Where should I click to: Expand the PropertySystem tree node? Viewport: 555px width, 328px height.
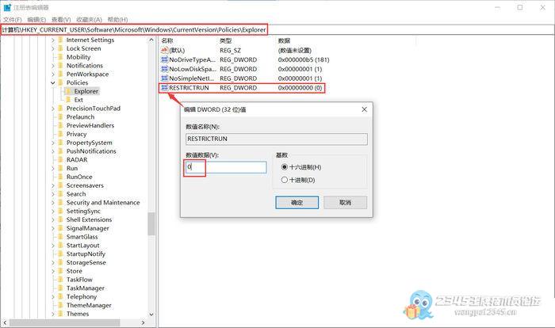pos(53,143)
